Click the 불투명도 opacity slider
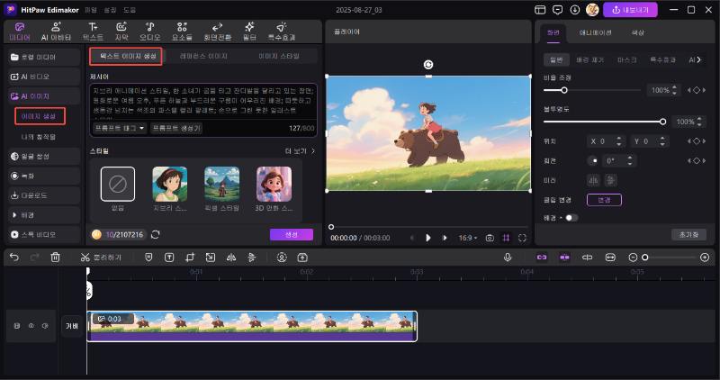Image resolution: width=720 pixels, height=380 pixels. 605,122
